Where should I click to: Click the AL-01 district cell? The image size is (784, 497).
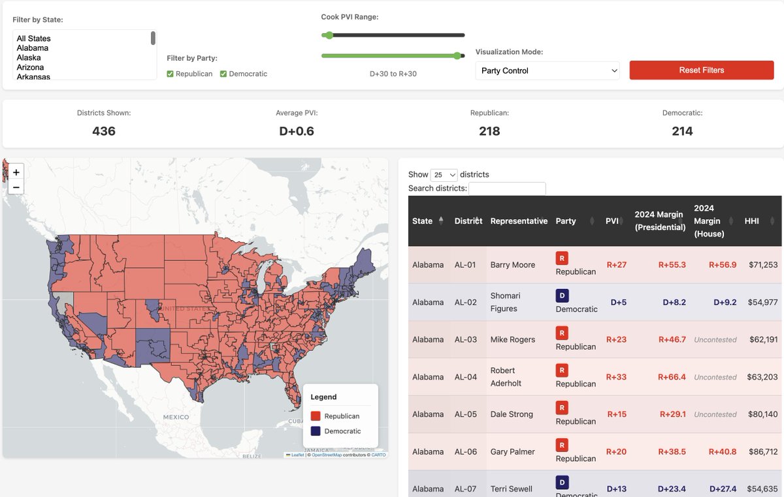[x=467, y=265]
